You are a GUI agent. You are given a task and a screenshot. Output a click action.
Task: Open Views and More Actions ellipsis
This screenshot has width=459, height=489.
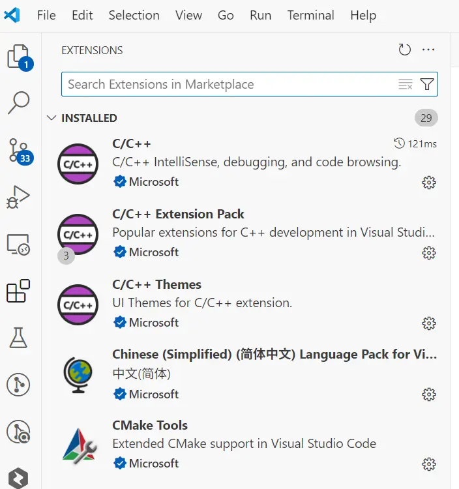pos(428,50)
